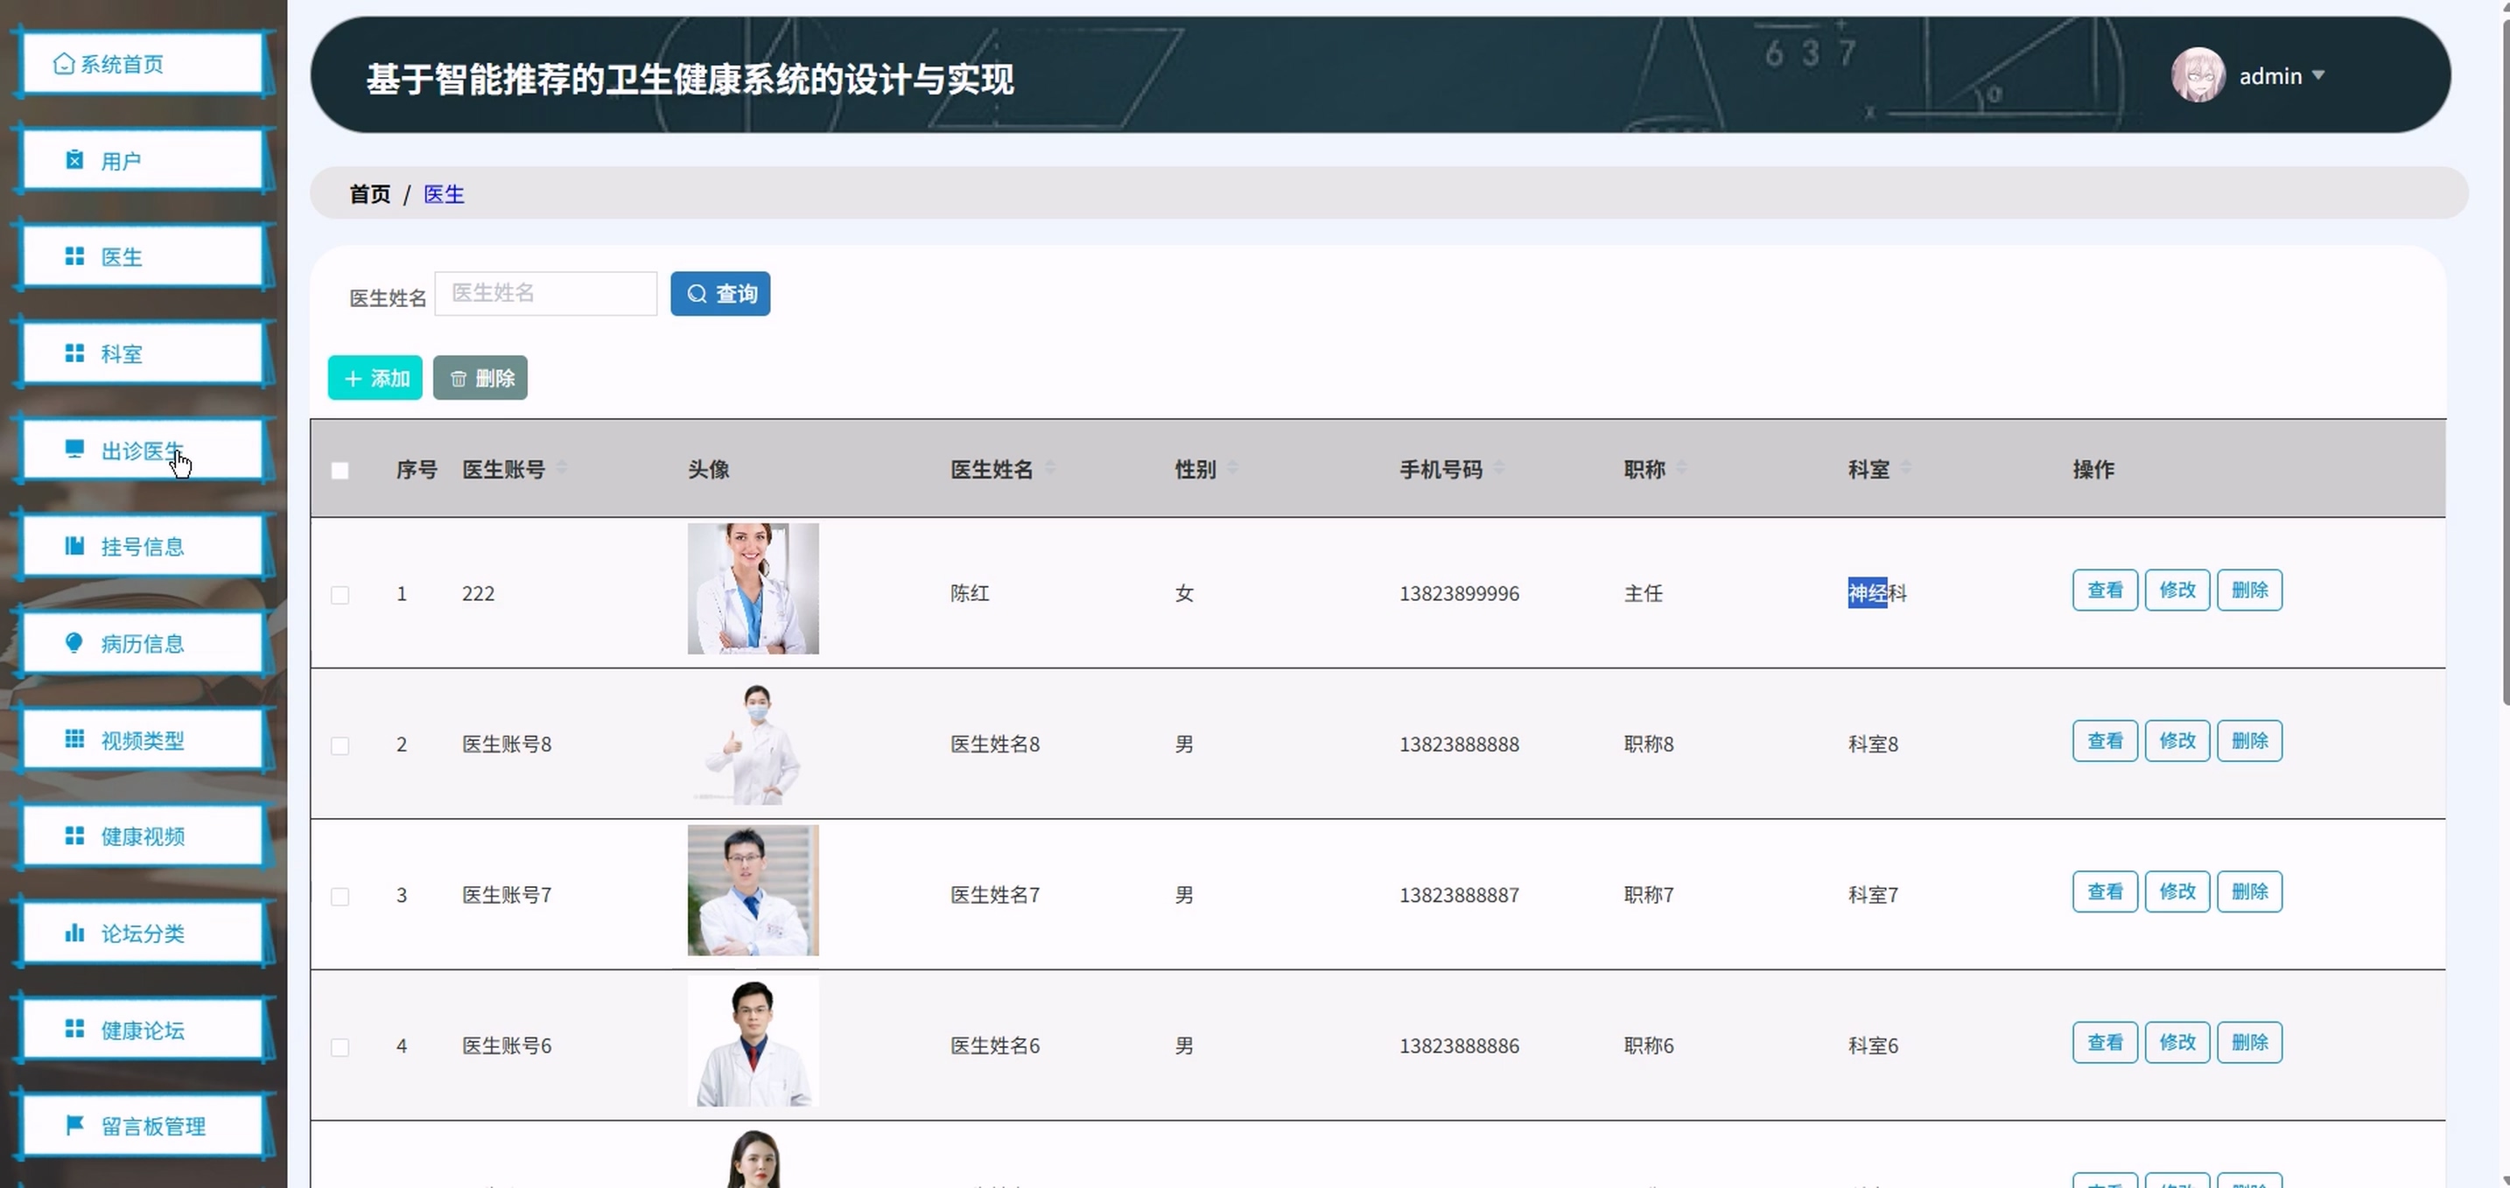
Task: Click the flag icon for 留言板管理
Action: pos(74,1126)
